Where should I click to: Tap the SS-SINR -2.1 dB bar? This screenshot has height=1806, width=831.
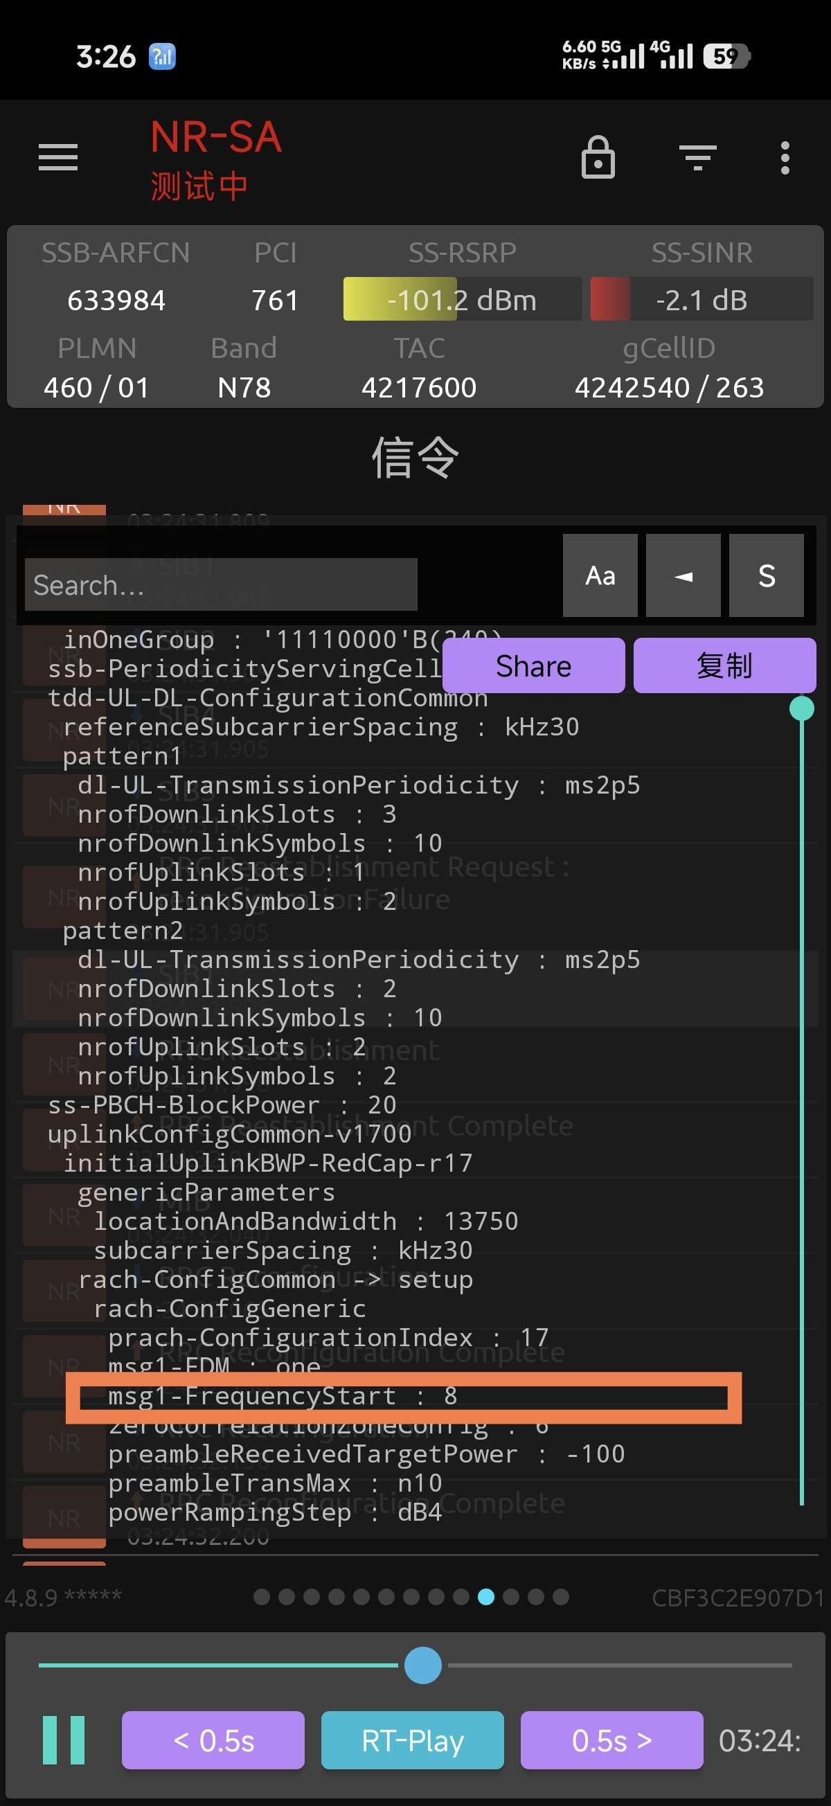702,299
